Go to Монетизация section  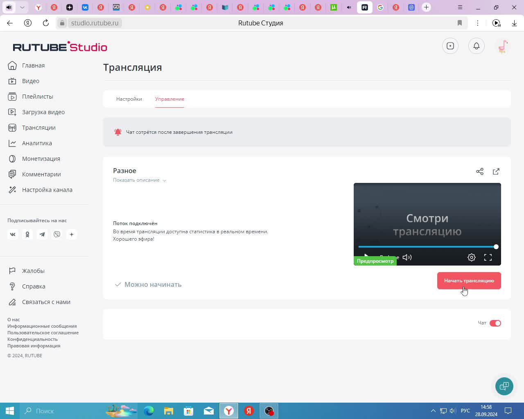click(x=34, y=159)
